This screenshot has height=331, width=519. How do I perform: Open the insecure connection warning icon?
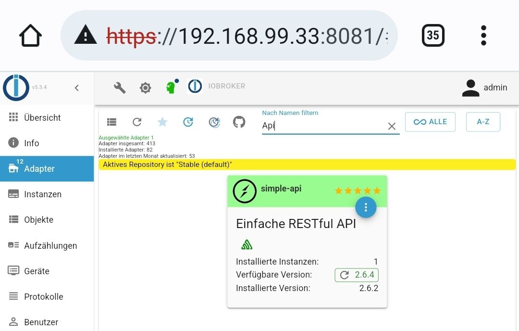tap(86, 35)
